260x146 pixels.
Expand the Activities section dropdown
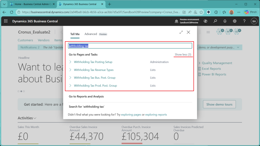[x=35, y=118]
